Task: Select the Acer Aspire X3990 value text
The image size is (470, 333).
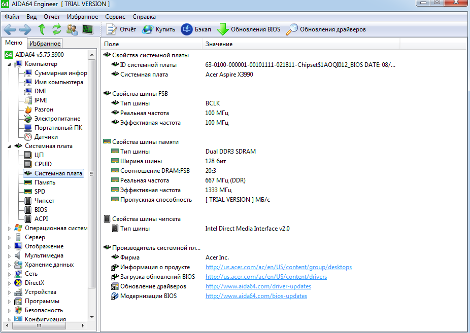Action: click(x=229, y=75)
